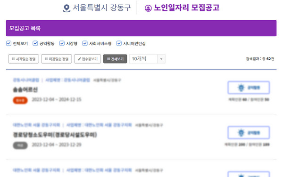Sort postings with 시작일순 정렬 button
The image size is (283, 177).
point(24,59)
